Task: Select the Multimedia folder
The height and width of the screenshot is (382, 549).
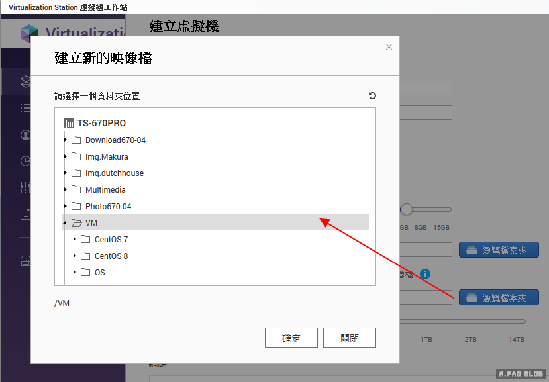Action: [x=105, y=190]
